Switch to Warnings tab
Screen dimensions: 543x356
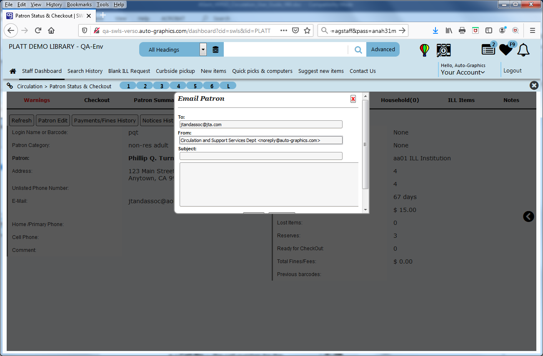pos(37,100)
